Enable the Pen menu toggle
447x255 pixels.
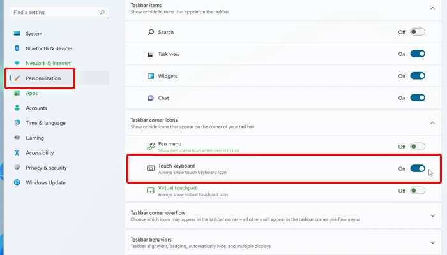418,146
